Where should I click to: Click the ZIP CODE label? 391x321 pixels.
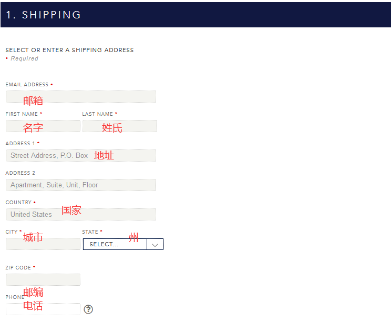pos(18,268)
